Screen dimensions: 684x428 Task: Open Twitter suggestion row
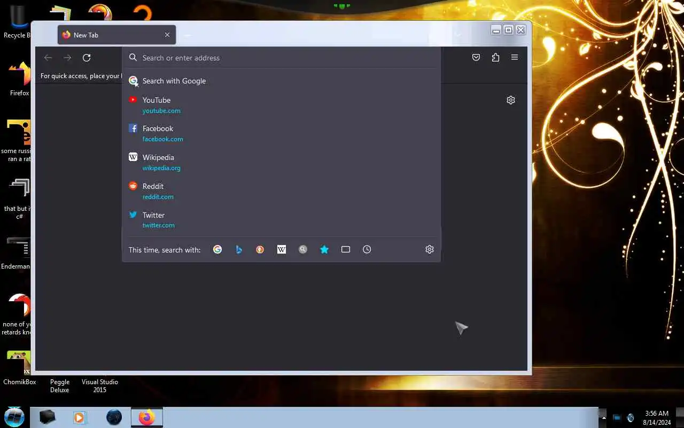(281, 219)
